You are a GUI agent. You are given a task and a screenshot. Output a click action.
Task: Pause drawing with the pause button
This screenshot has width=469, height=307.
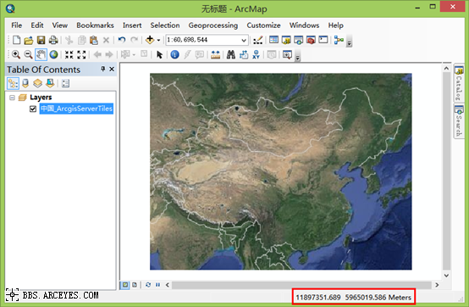coord(157,285)
